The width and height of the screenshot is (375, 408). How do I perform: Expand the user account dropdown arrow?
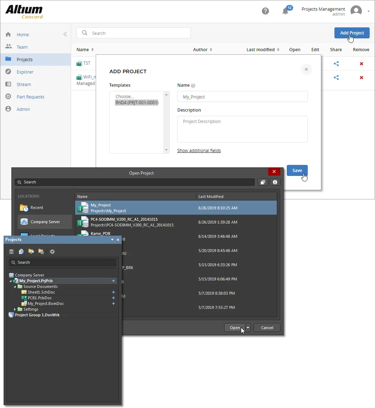pyautogui.click(x=369, y=11)
